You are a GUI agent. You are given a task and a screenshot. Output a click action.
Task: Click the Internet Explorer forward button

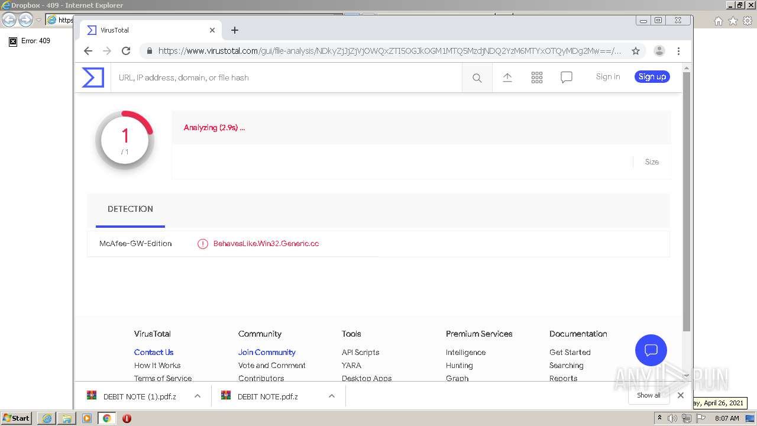coord(25,20)
